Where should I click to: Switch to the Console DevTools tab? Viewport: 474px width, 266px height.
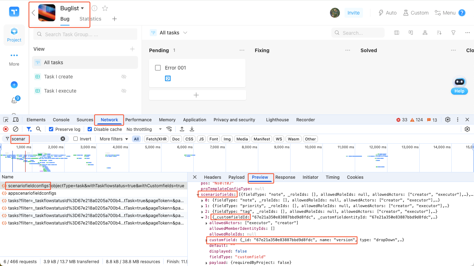tap(61, 120)
